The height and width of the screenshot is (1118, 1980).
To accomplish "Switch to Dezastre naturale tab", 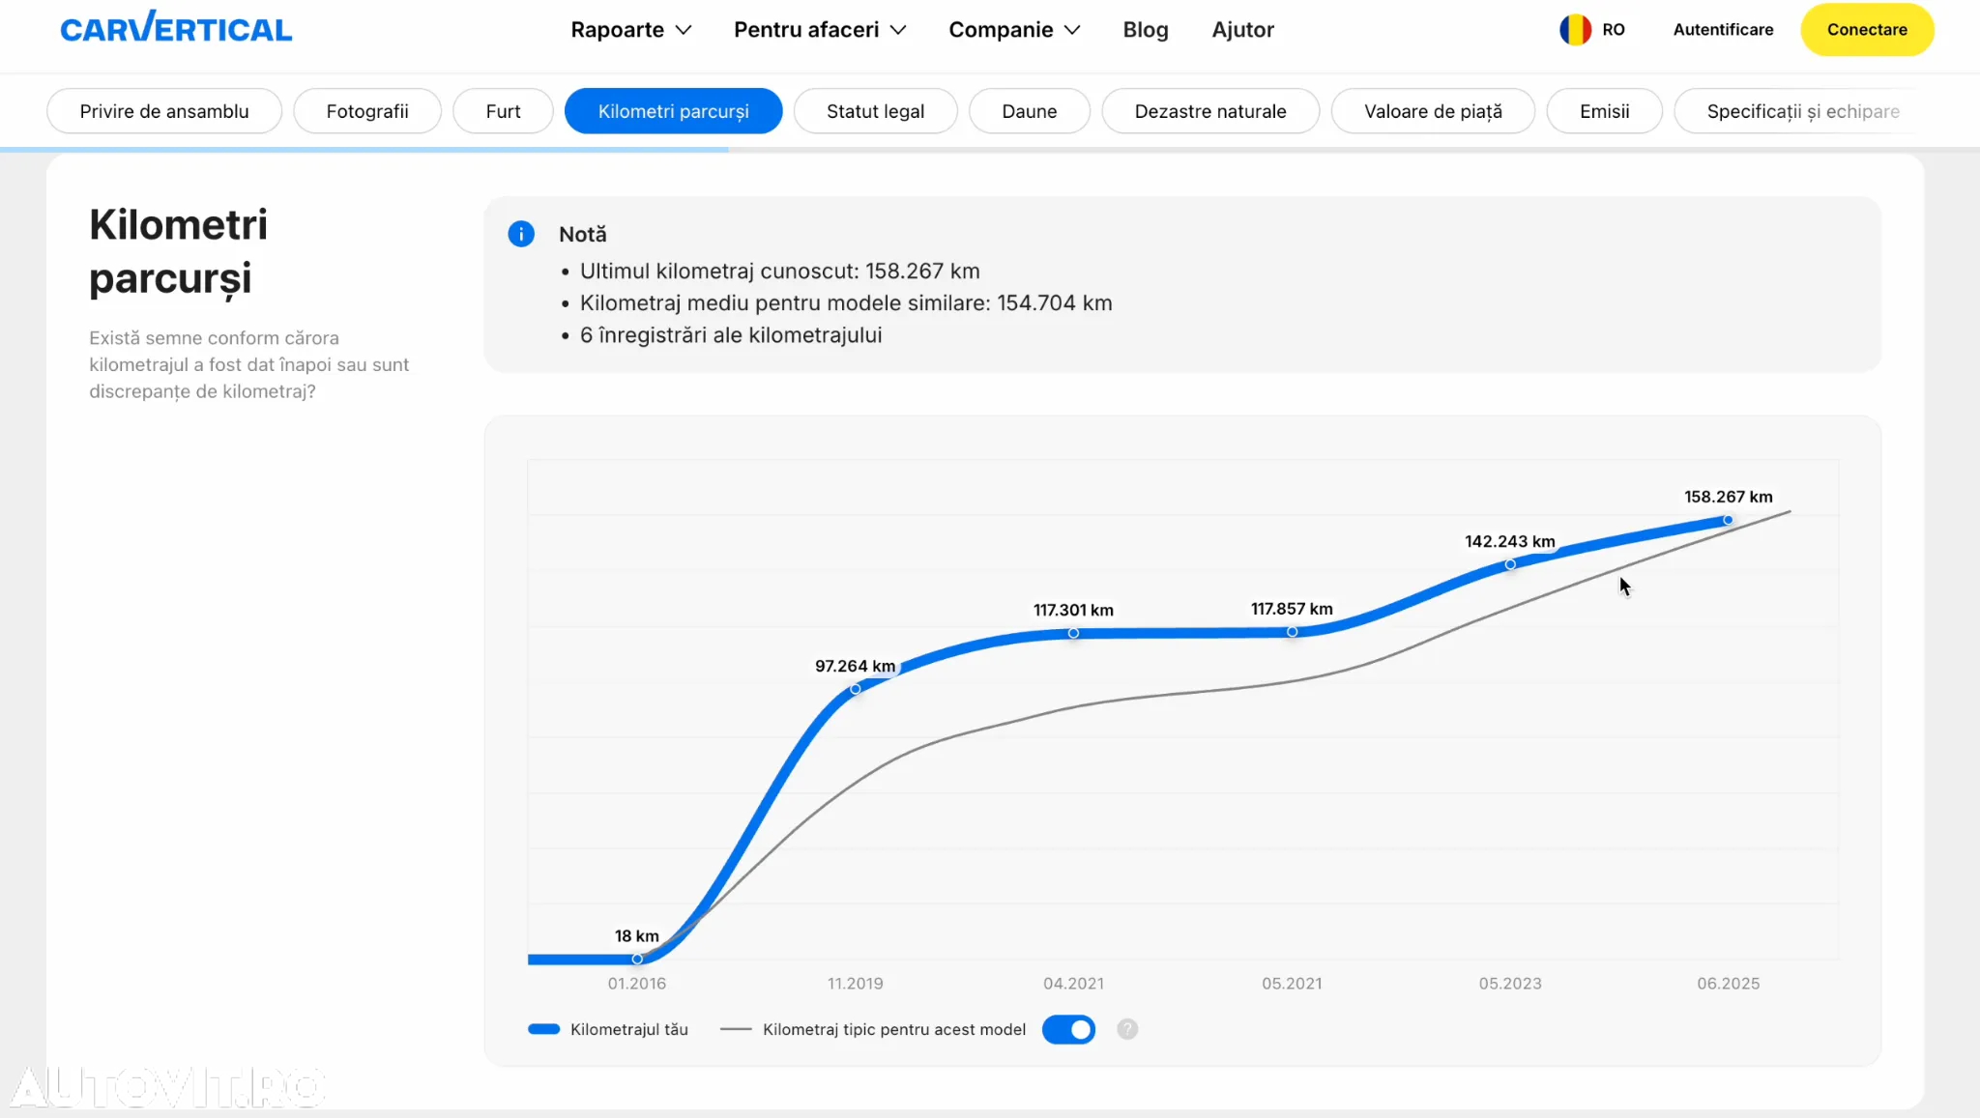I will coord(1210,111).
